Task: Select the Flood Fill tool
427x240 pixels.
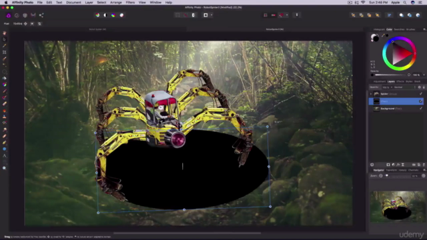Action: [5, 79]
